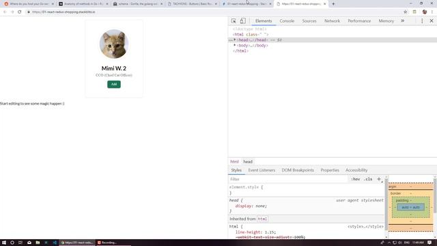Viewport: 437px width, 246px height.
Task: Click the html breadcrumb
Action: click(x=234, y=162)
